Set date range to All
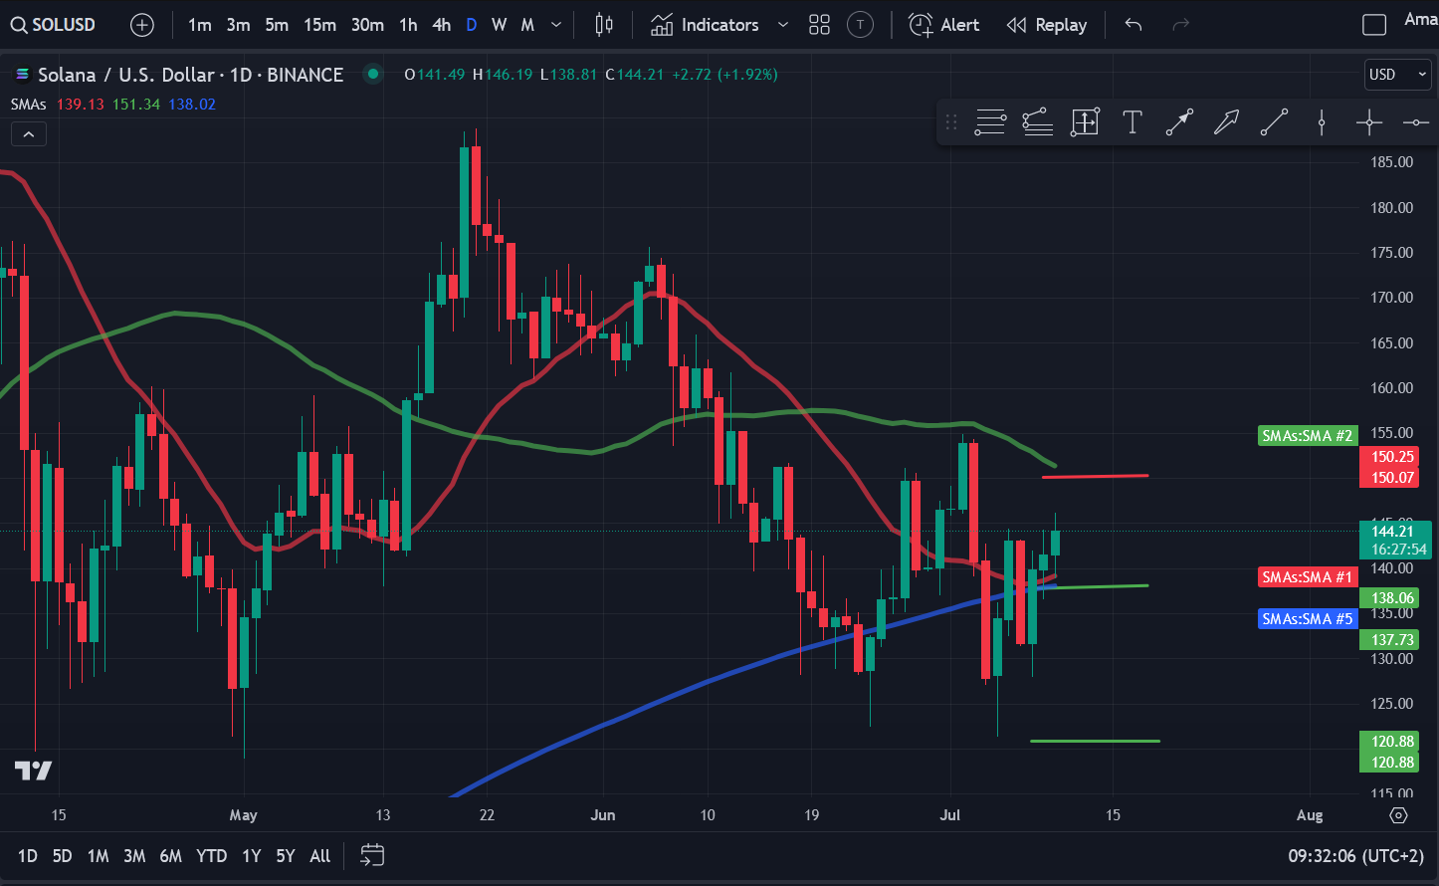The image size is (1439, 886). 320,855
